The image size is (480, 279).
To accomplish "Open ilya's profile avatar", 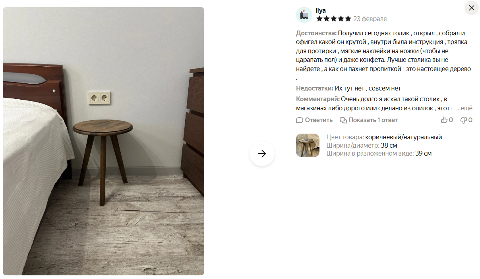I will (304, 15).
